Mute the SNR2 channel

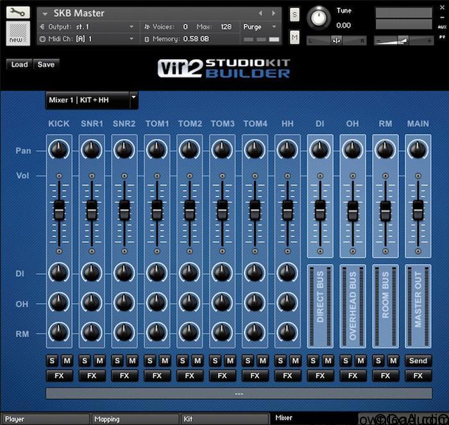point(132,361)
